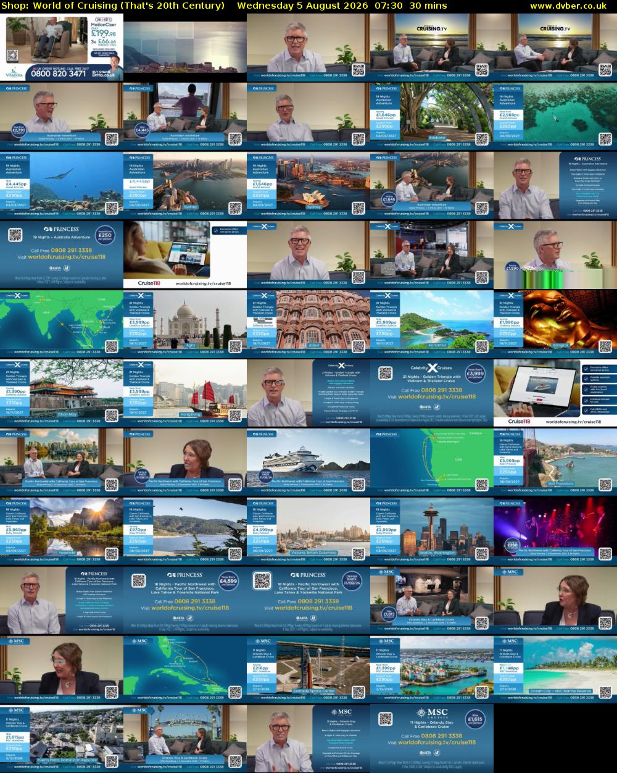Image resolution: width=617 pixels, height=773 pixels.
Task: Open the Princess 19 Nights Australia Adventure offer card
Action: tap(62, 255)
